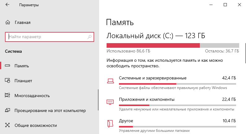The width and height of the screenshot is (246, 134).
Task: Click the Использовано 86,6 ГБ label
Action: [x=128, y=51]
